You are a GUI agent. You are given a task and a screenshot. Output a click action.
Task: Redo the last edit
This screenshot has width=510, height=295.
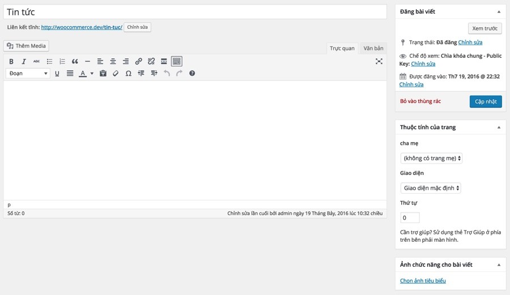click(179, 74)
